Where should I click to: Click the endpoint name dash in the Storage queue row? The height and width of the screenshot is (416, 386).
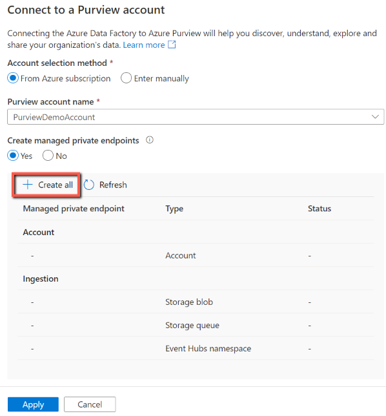coord(32,326)
